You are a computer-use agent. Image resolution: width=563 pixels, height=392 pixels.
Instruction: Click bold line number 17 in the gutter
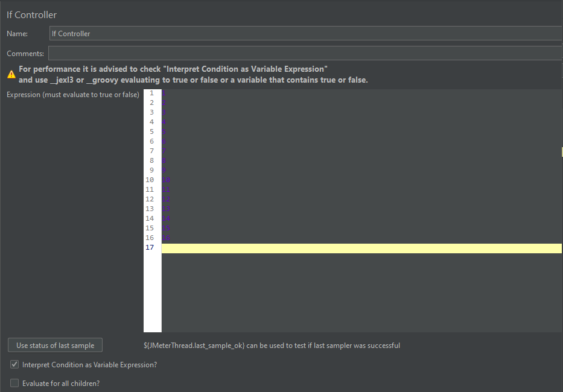(x=150, y=248)
